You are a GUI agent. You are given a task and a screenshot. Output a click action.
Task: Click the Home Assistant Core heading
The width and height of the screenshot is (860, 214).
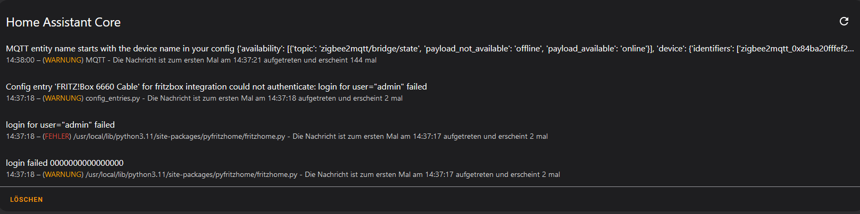click(63, 22)
